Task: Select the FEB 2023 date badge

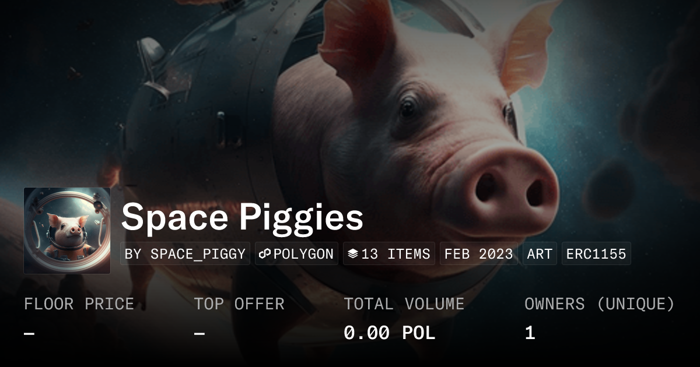Action: coord(478,254)
